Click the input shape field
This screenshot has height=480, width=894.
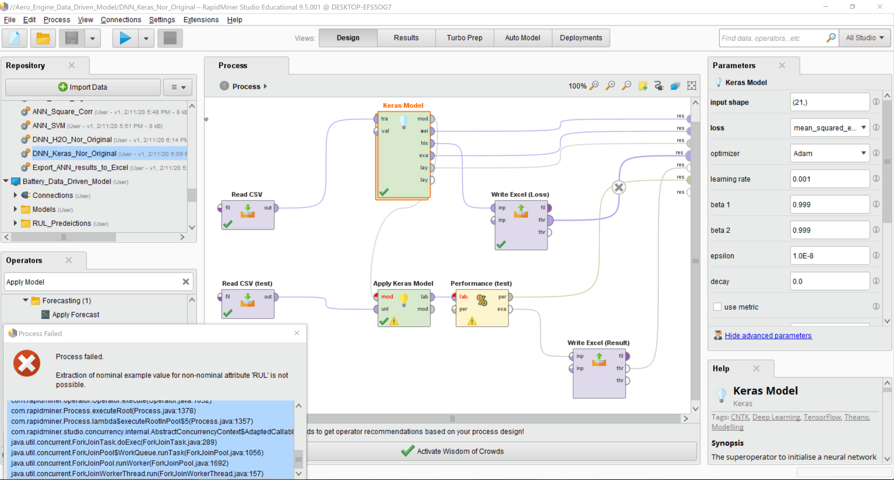830,102
